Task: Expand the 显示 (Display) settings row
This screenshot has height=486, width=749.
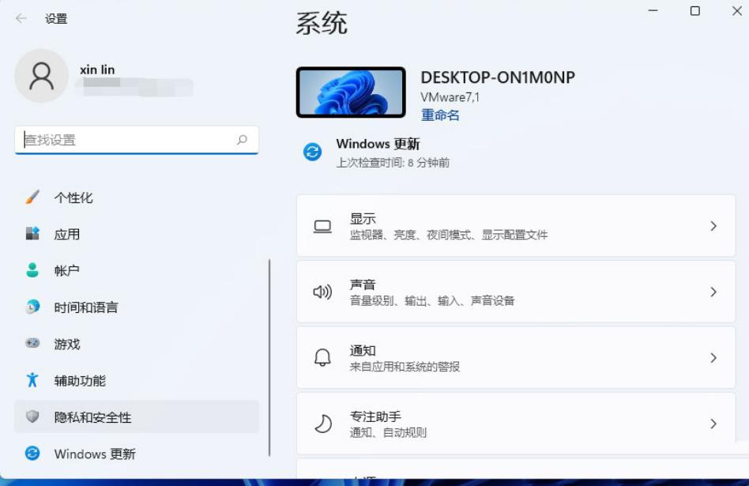Action: click(514, 225)
